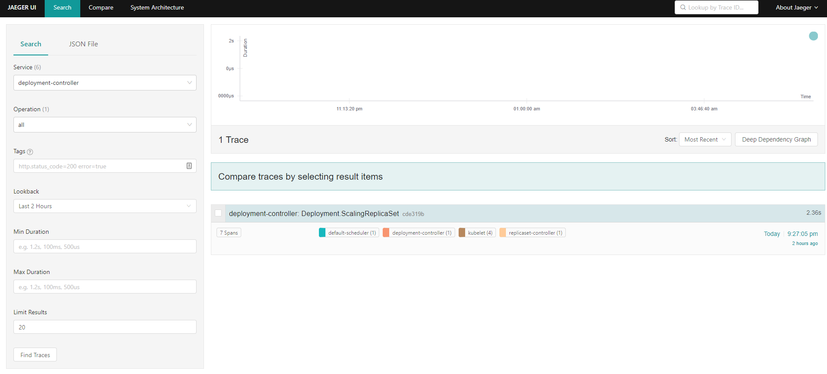This screenshot has height=374, width=827.
Task: Click the replicaset-controller (1) service tag
Action: (532, 232)
